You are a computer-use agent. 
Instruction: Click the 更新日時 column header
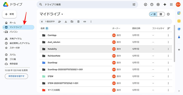tap(136, 28)
